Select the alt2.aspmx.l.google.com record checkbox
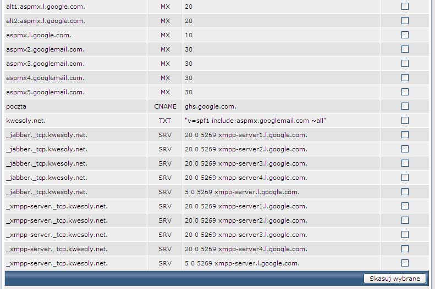The width and height of the screenshot is (435, 289). click(405, 21)
